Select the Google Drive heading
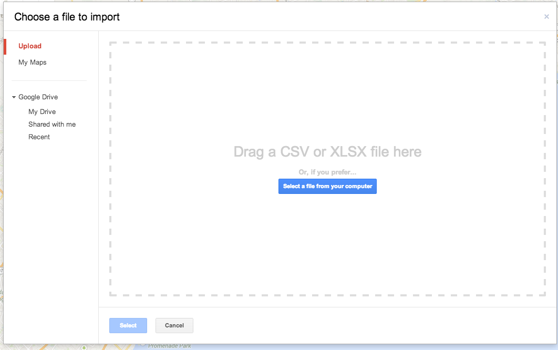The width and height of the screenshot is (558, 350). point(38,97)
